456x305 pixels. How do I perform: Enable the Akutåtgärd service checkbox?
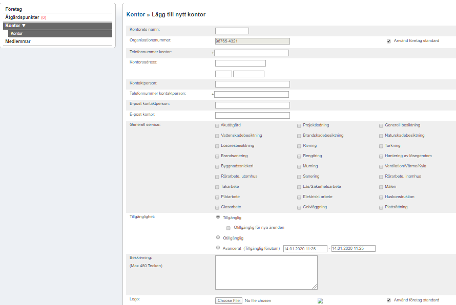pos(217,125)
